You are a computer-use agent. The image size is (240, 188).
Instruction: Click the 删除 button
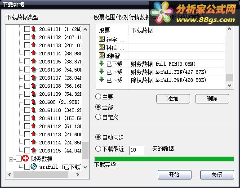point(212,98)
